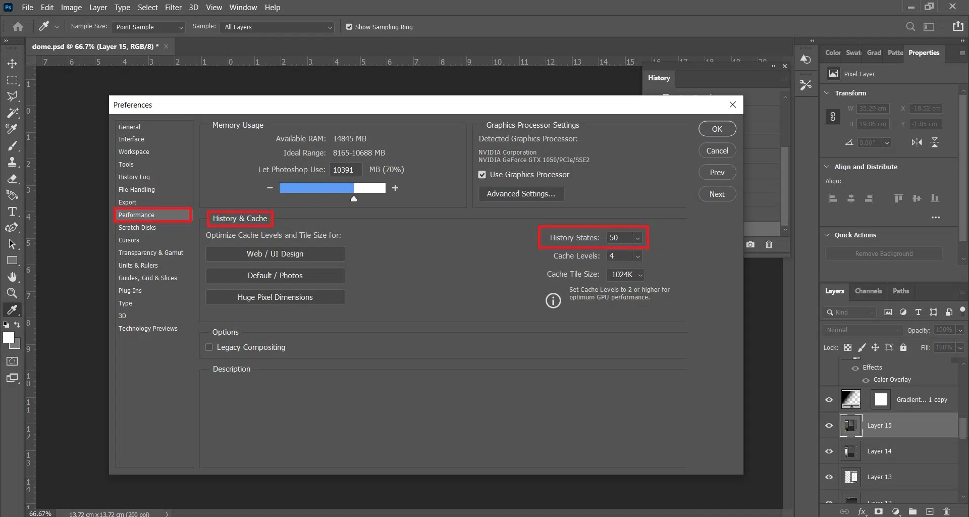This screenshot has width=969, height=517.
Task: Disable Use Graphics Processor checkbox
Action: (x=482, y=175)
